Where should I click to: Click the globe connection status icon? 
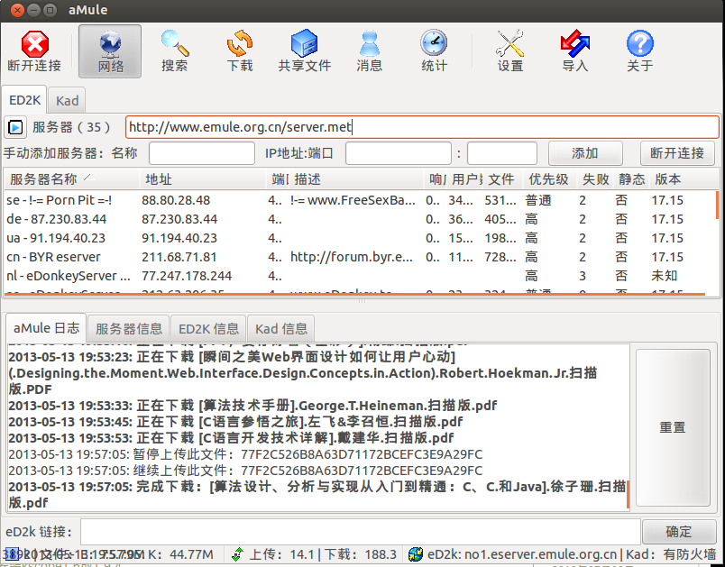[415, 554]
